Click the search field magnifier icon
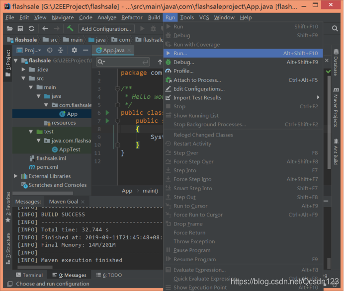 coord(101,62)
